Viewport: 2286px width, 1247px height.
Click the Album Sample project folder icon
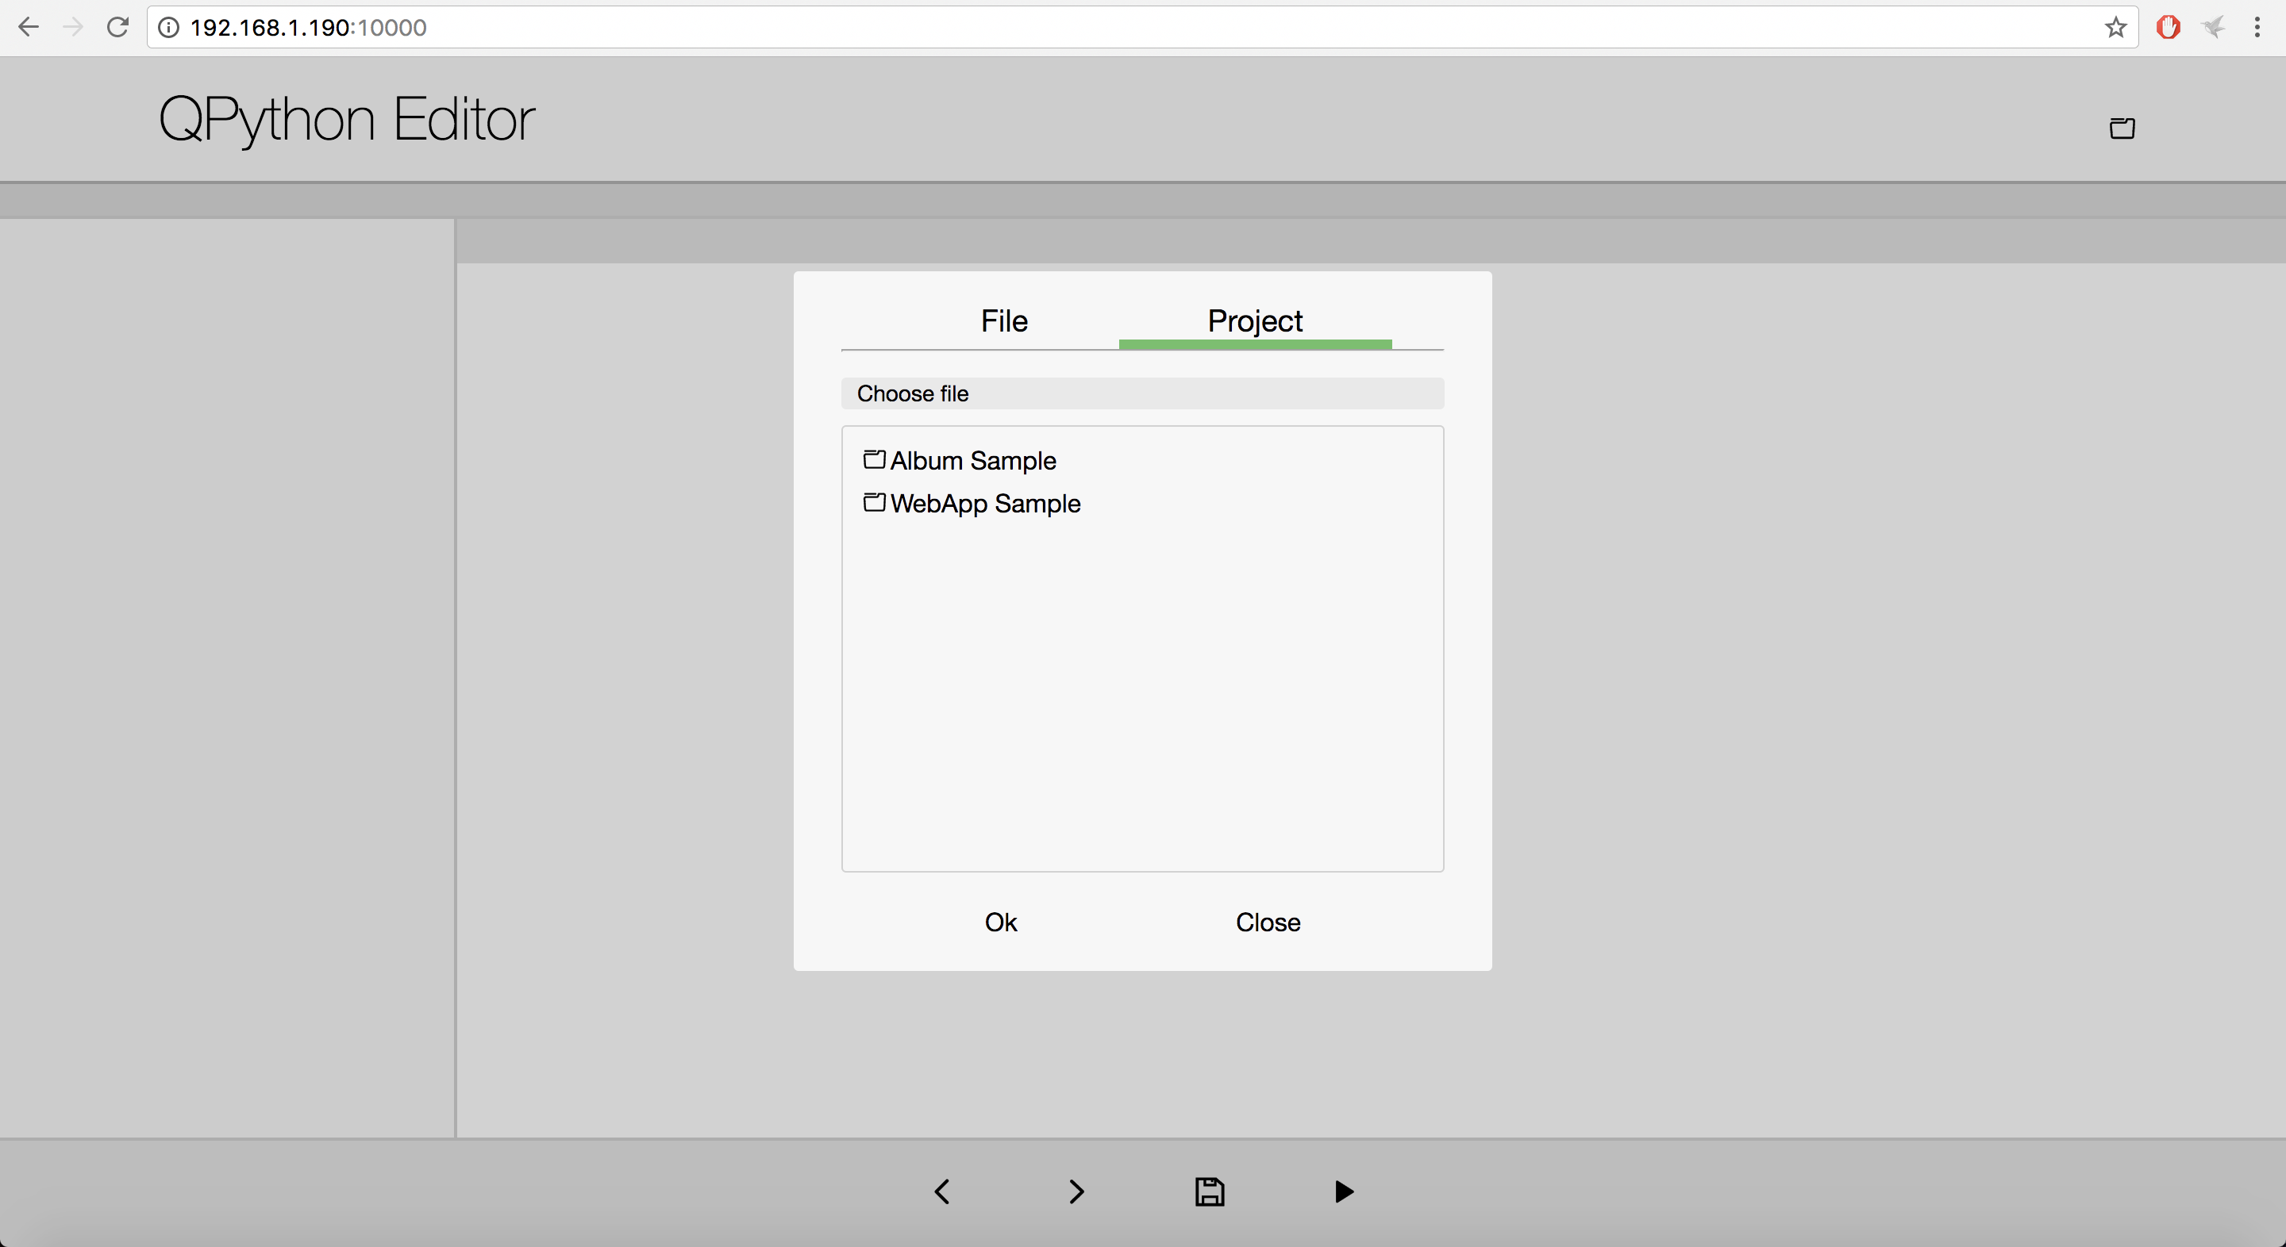[x=873, y=459]
